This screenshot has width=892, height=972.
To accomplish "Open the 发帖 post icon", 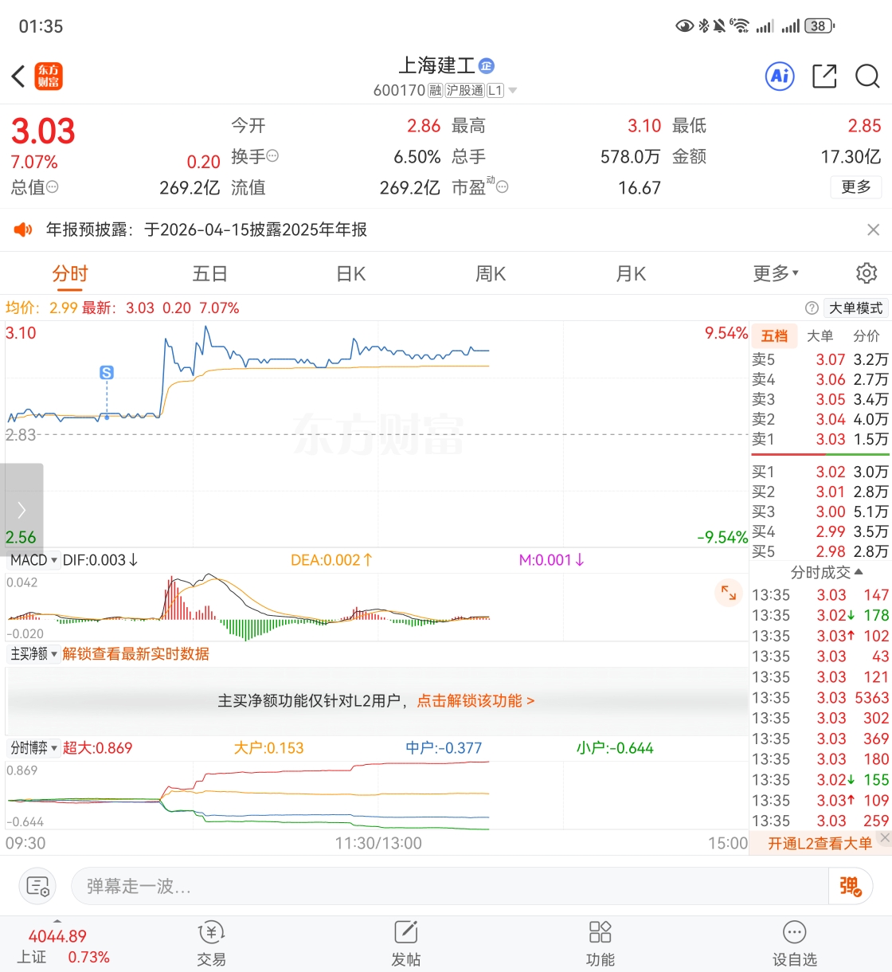I will (x=406, y=943).
